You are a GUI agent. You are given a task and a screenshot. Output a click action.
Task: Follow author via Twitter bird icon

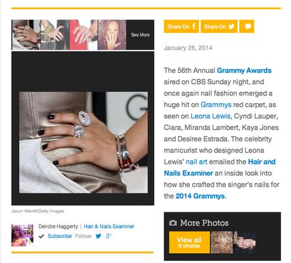click(99, 236)
